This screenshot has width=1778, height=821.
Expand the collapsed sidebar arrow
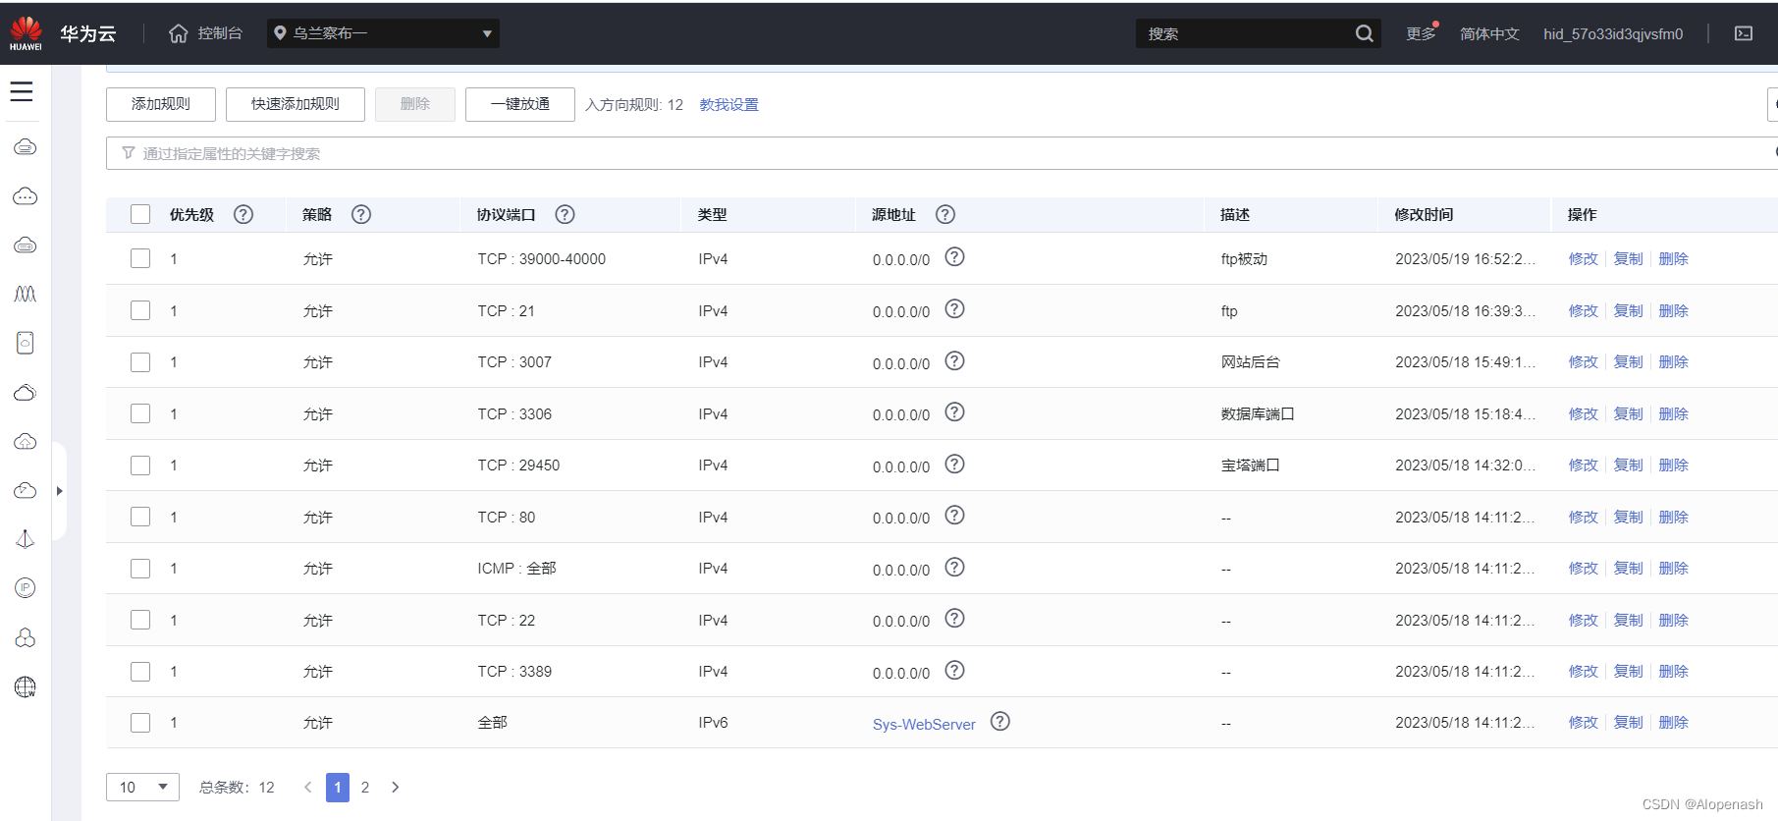click(x=60, y=491)
